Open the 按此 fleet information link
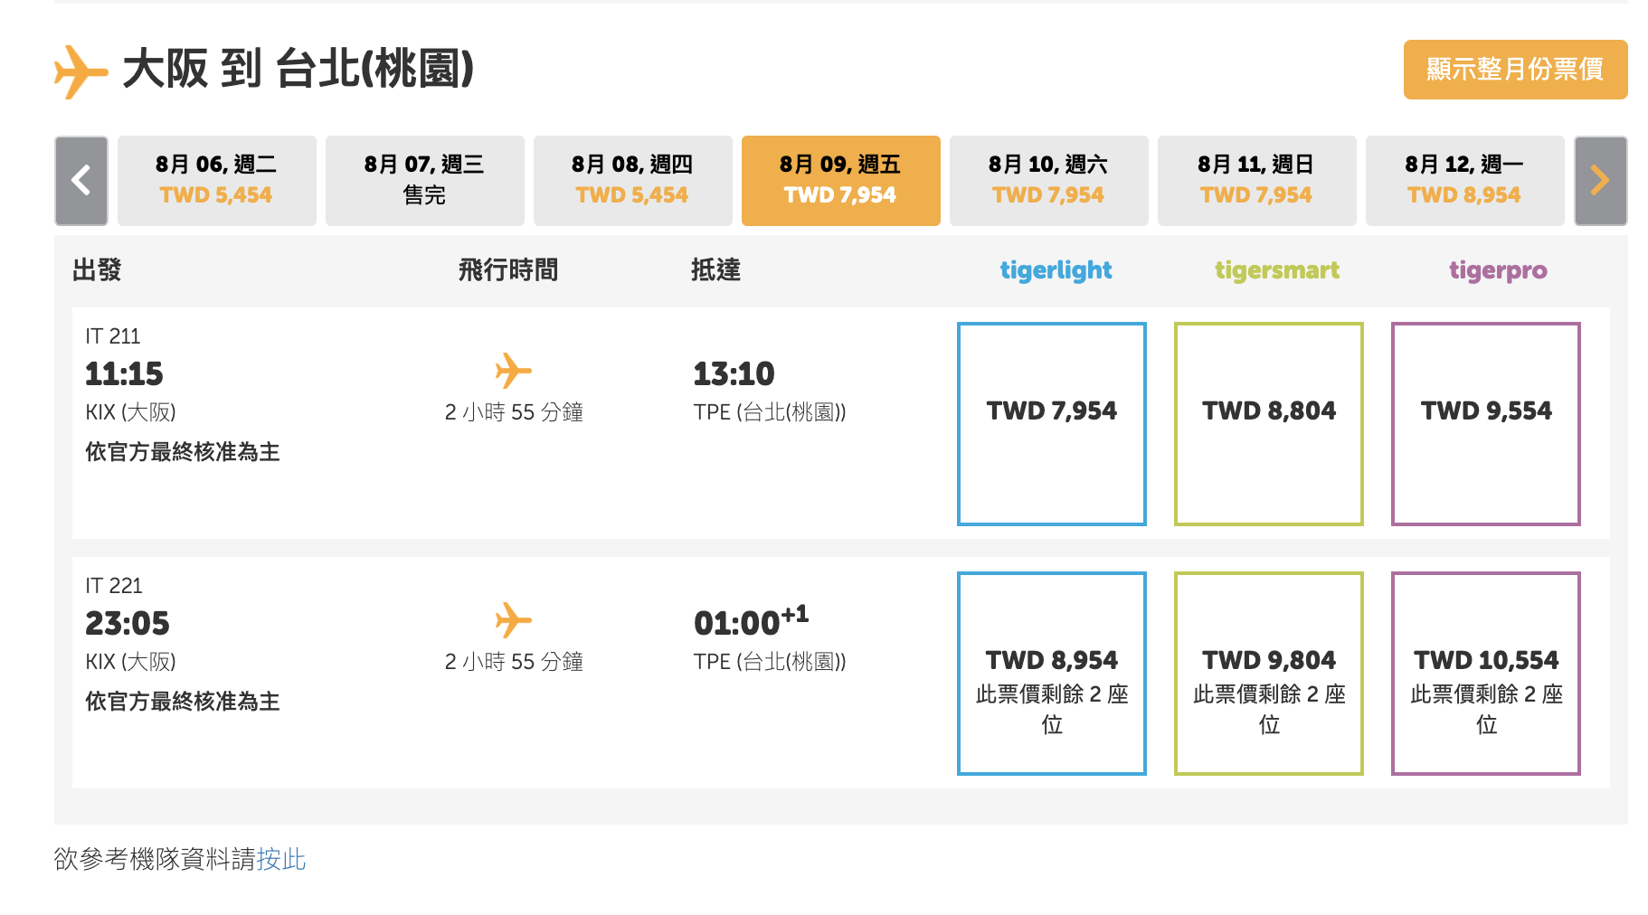Screen dimensions: 1648x915 tap(281, 859)
